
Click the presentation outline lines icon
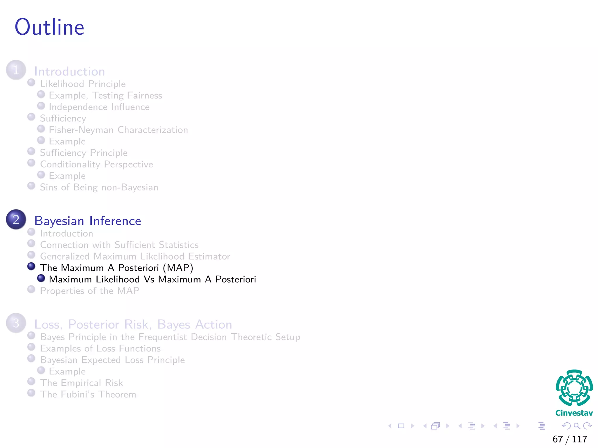click(x=542, y=426)
